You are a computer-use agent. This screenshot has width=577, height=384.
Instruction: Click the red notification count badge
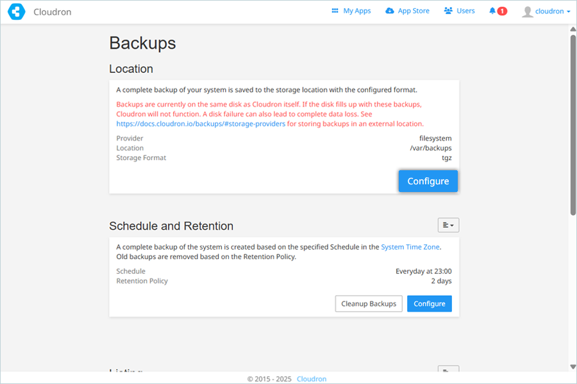point(502,11)
